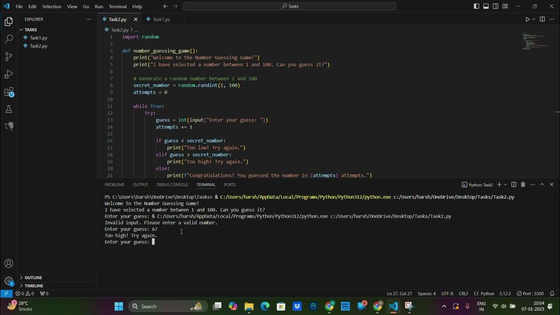The height and width of the screenshot is (315, 560).
Task: Go back with the left arrow
Action: point(165,6)
